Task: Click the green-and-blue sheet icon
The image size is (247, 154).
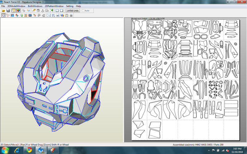Action: click(x=21, y=15)
